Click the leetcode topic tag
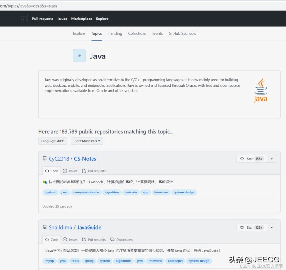The height and width of the screenshot is (270, 286). [x=131, y=193]
